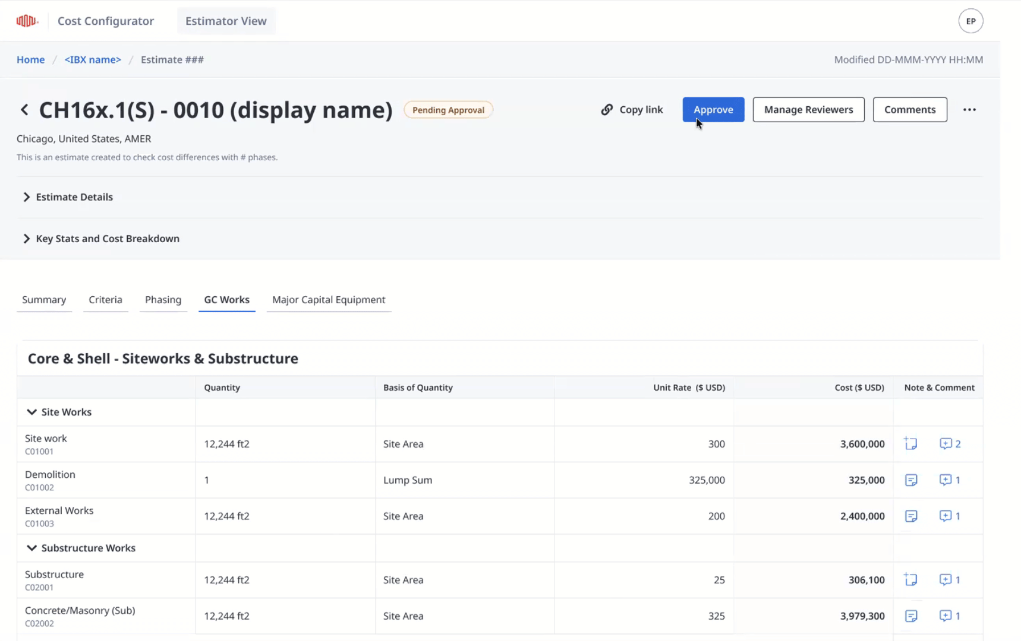
Task: Open the <IBX name> breadcrumb link
Action: 93,59
